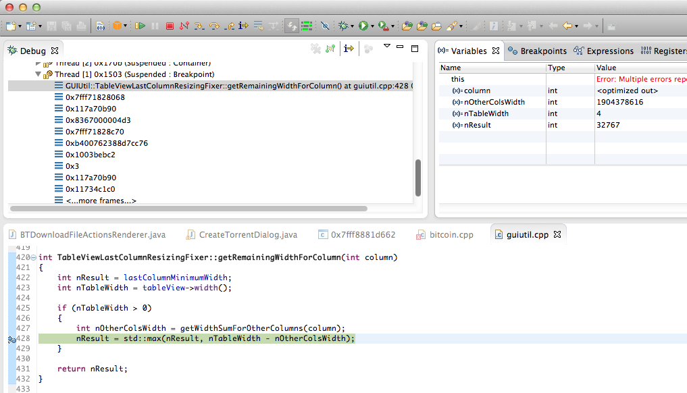Click Instruction Stepping Mode in Debug view

(x=349, y=49)
